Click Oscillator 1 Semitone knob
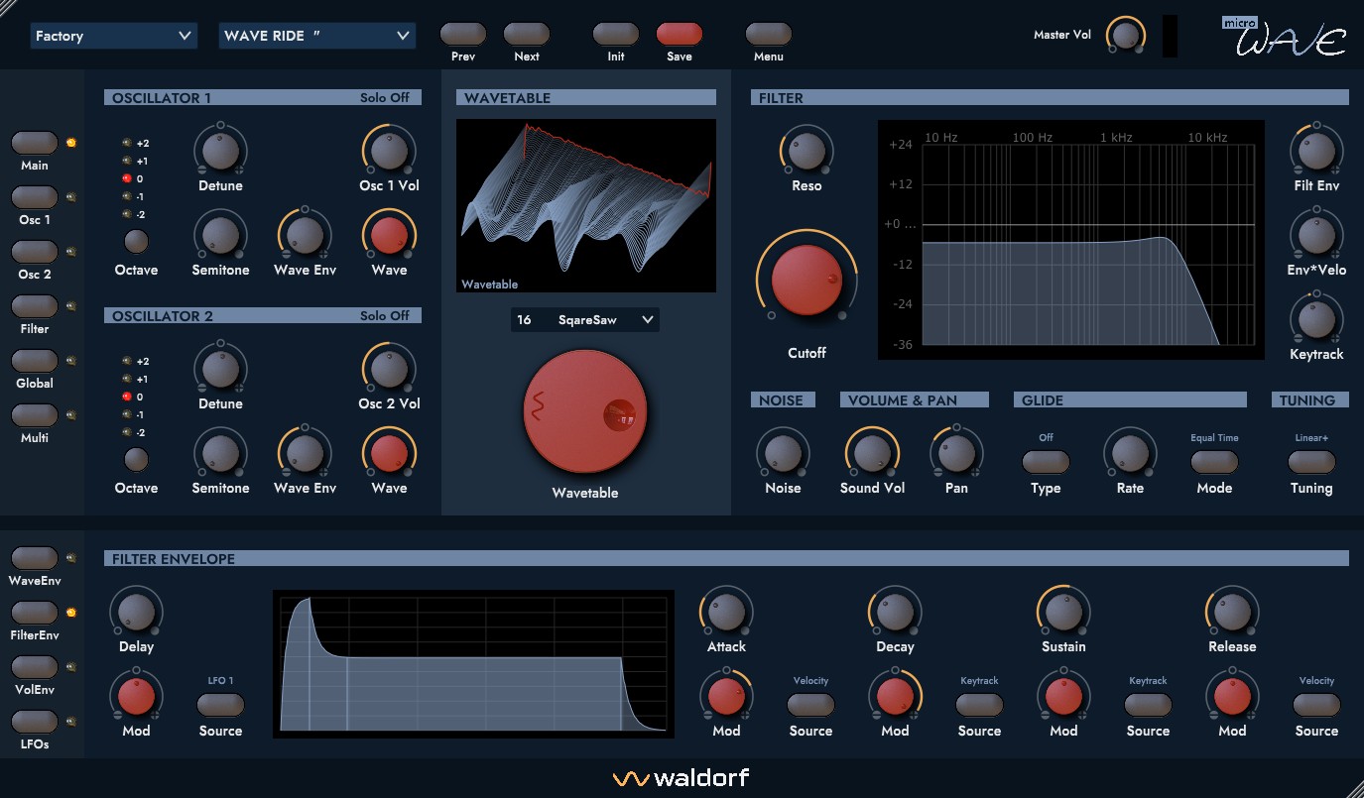1364x798 pixels. (x=220, y=235)
